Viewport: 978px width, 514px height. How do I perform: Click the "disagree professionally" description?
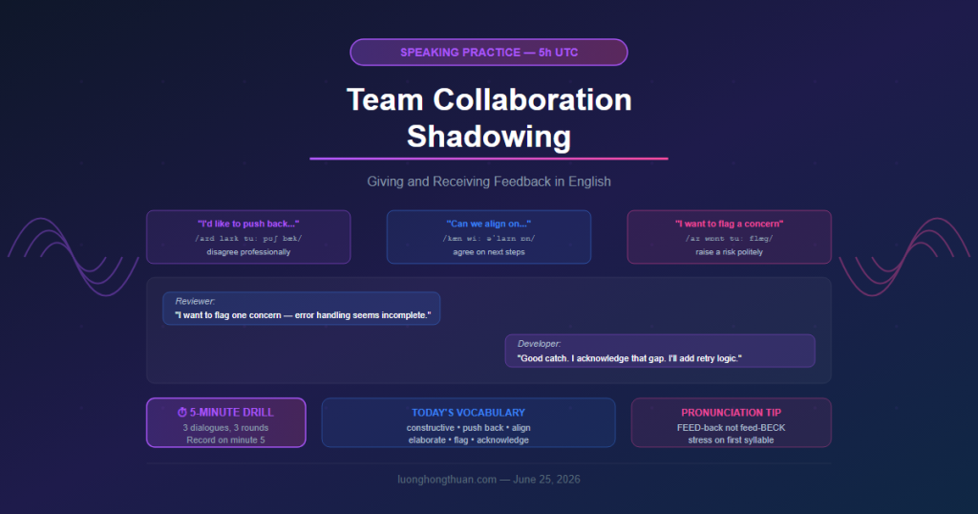(x=248, y=252)
